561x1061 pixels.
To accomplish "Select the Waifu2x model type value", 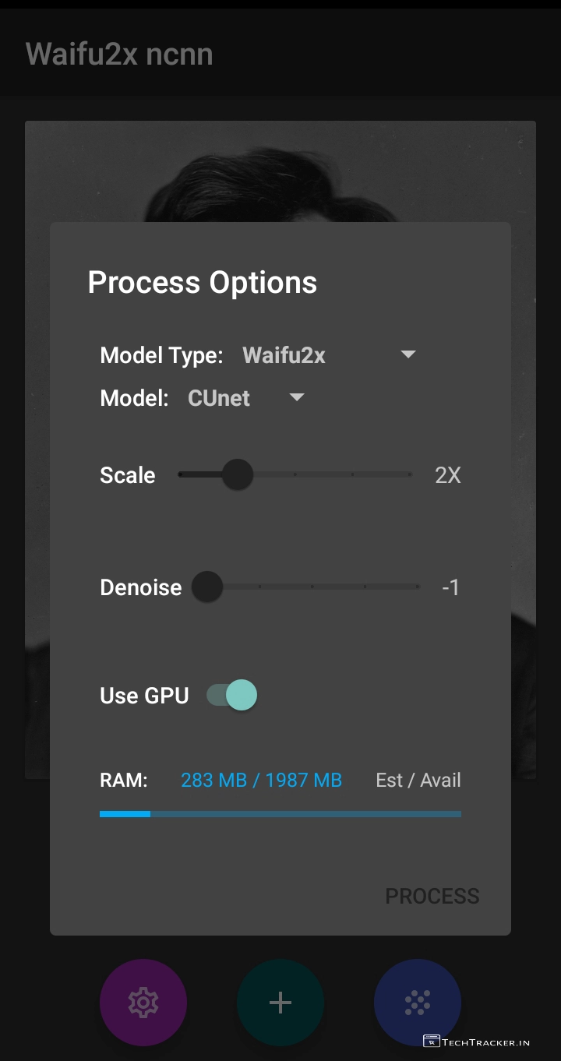I will pyautogui.click(x=284, y=356).
